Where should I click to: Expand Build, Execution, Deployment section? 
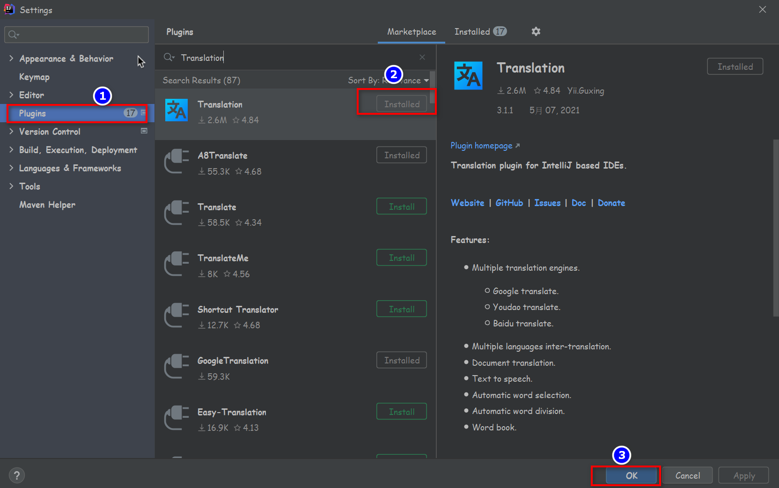tap(11, 149)
